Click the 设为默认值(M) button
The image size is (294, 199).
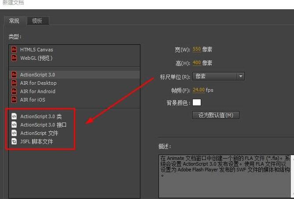216,115
